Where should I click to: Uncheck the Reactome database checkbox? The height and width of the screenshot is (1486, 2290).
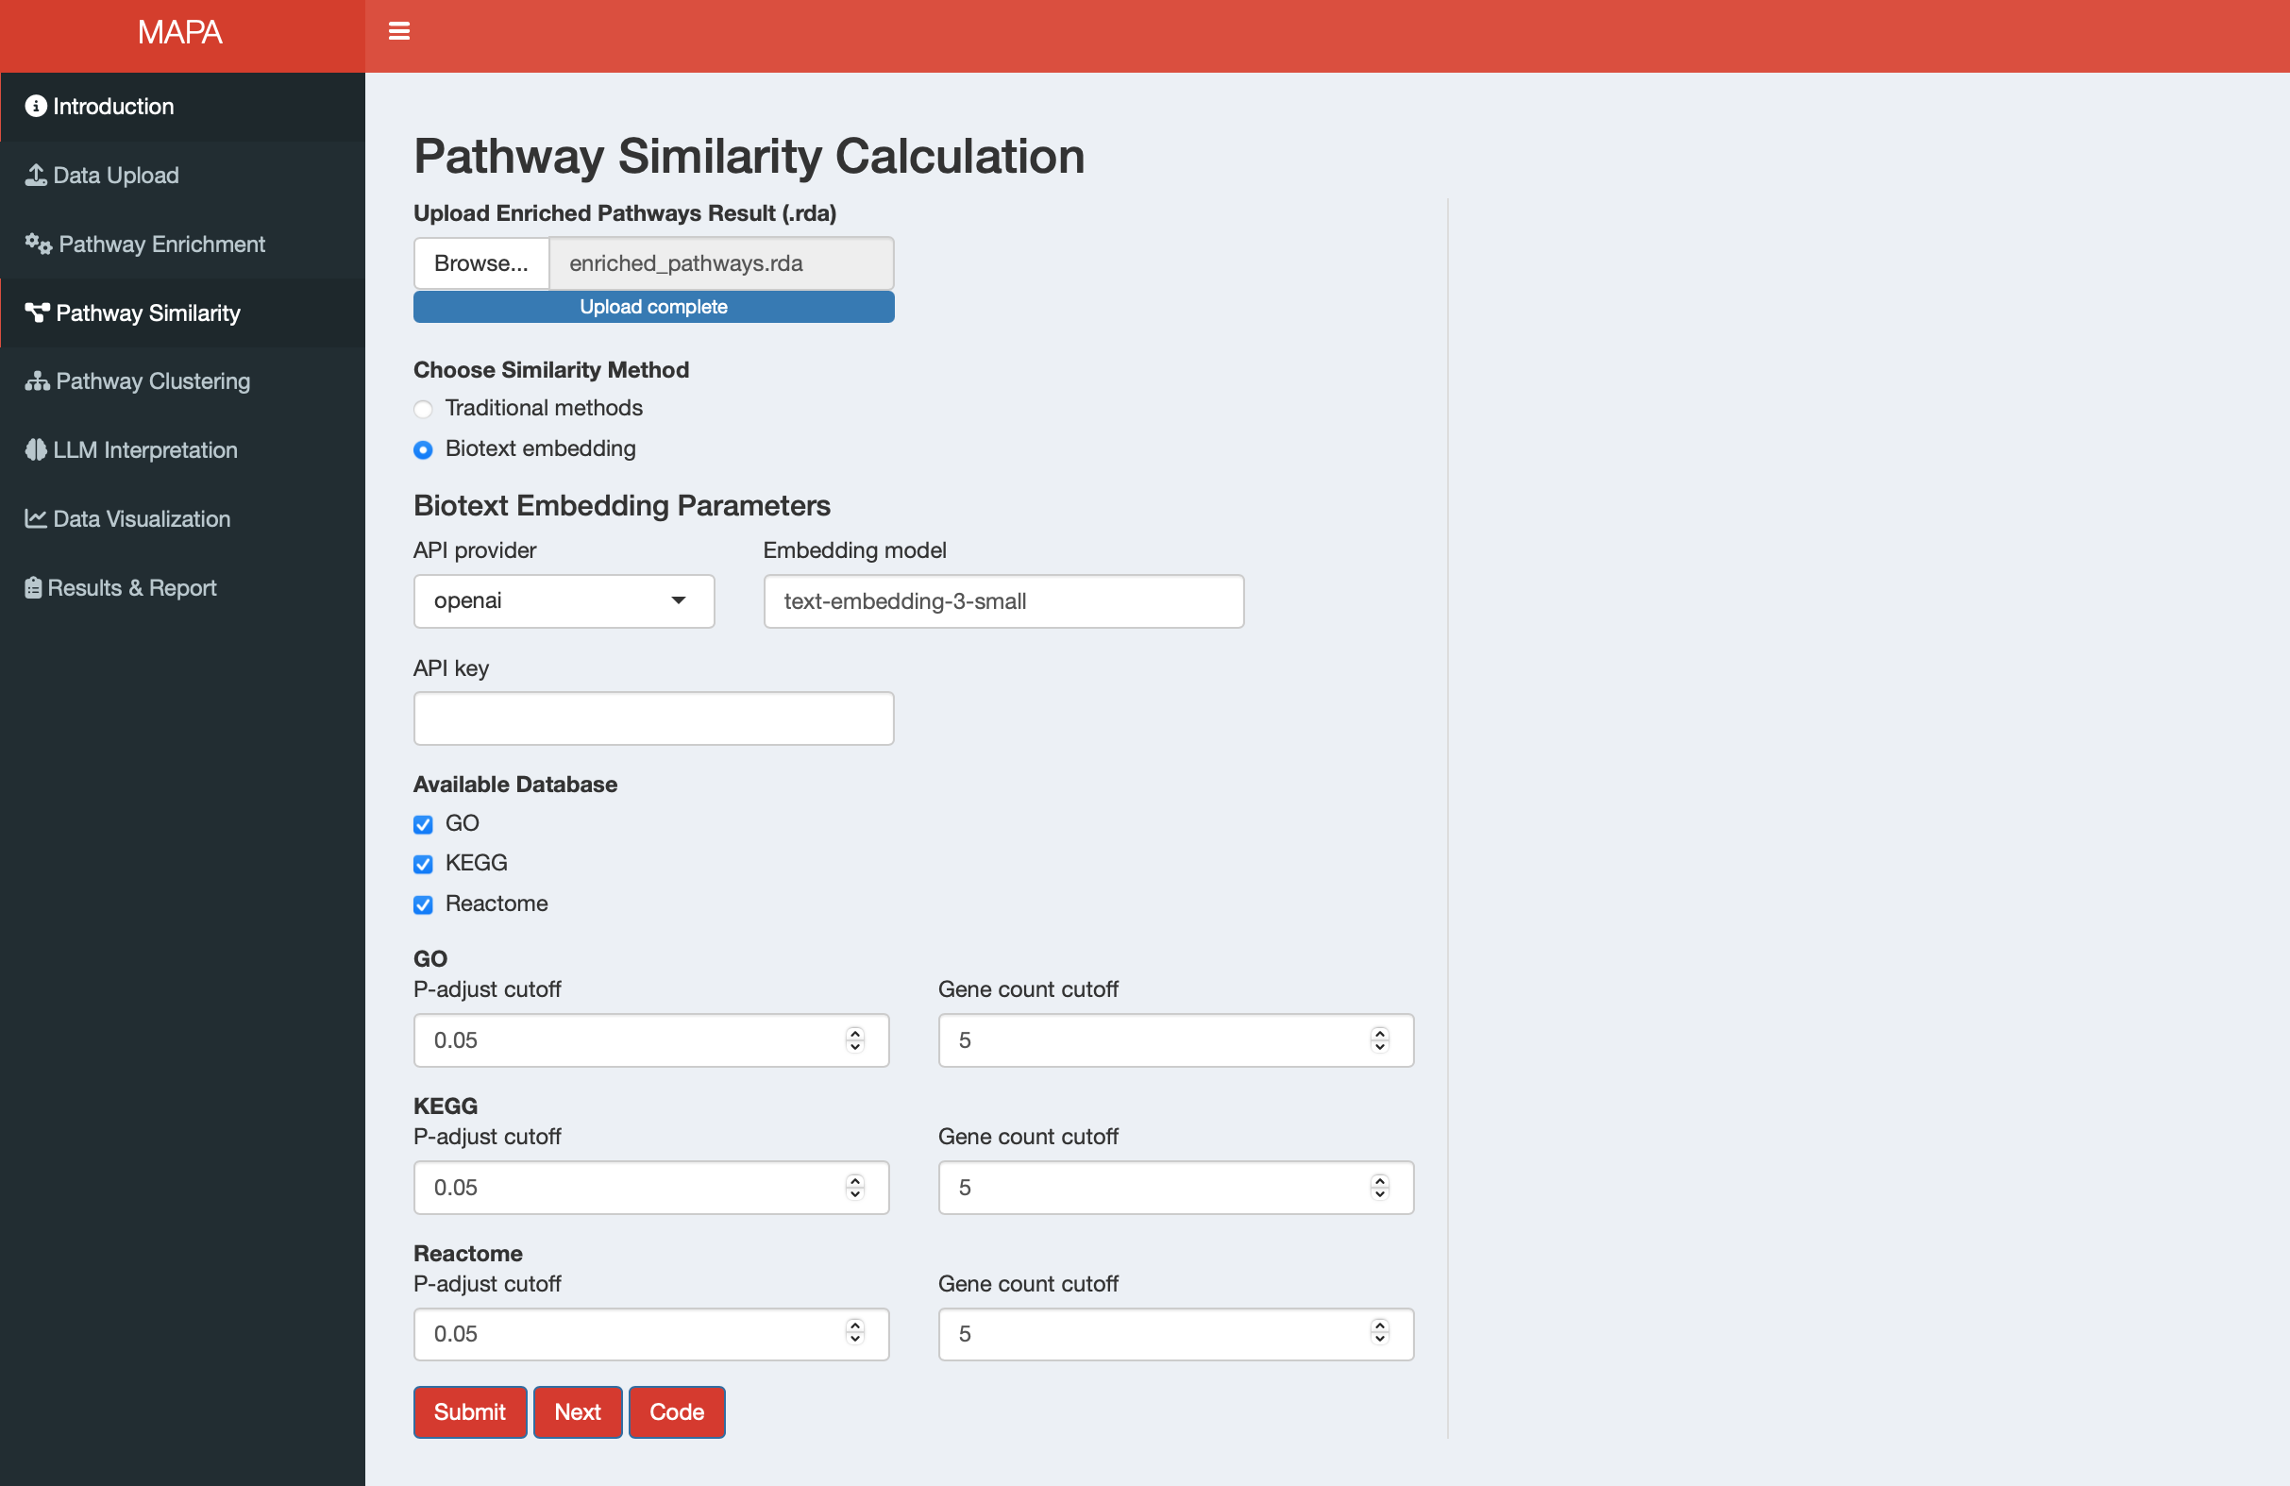[x=424, y=904]
